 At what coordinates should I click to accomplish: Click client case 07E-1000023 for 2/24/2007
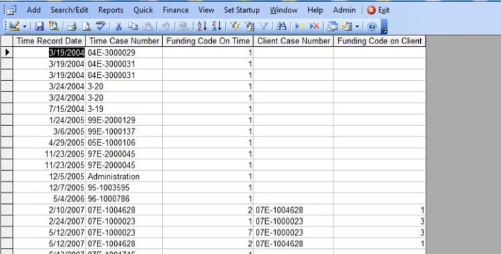point(293,221)
